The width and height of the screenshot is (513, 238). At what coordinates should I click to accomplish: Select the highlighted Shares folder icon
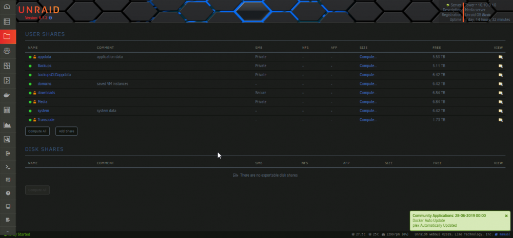tap(7, 36)
